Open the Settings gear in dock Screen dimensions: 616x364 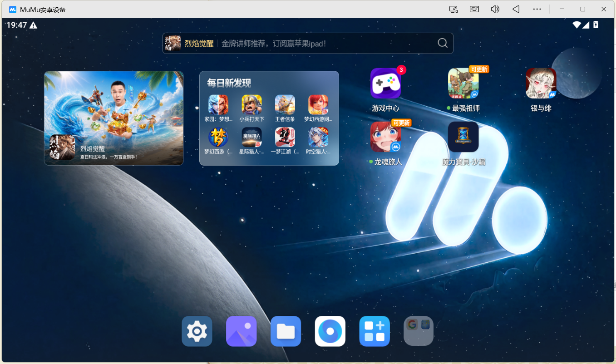pos(197,331)
